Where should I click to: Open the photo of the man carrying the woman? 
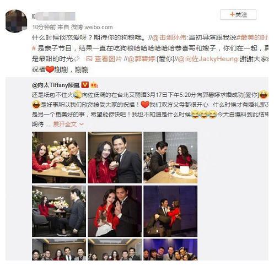(170, 211)
